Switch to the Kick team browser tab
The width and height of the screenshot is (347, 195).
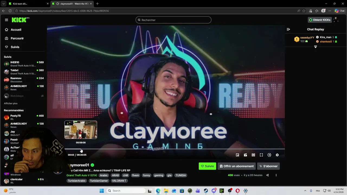tap(28, 4)
